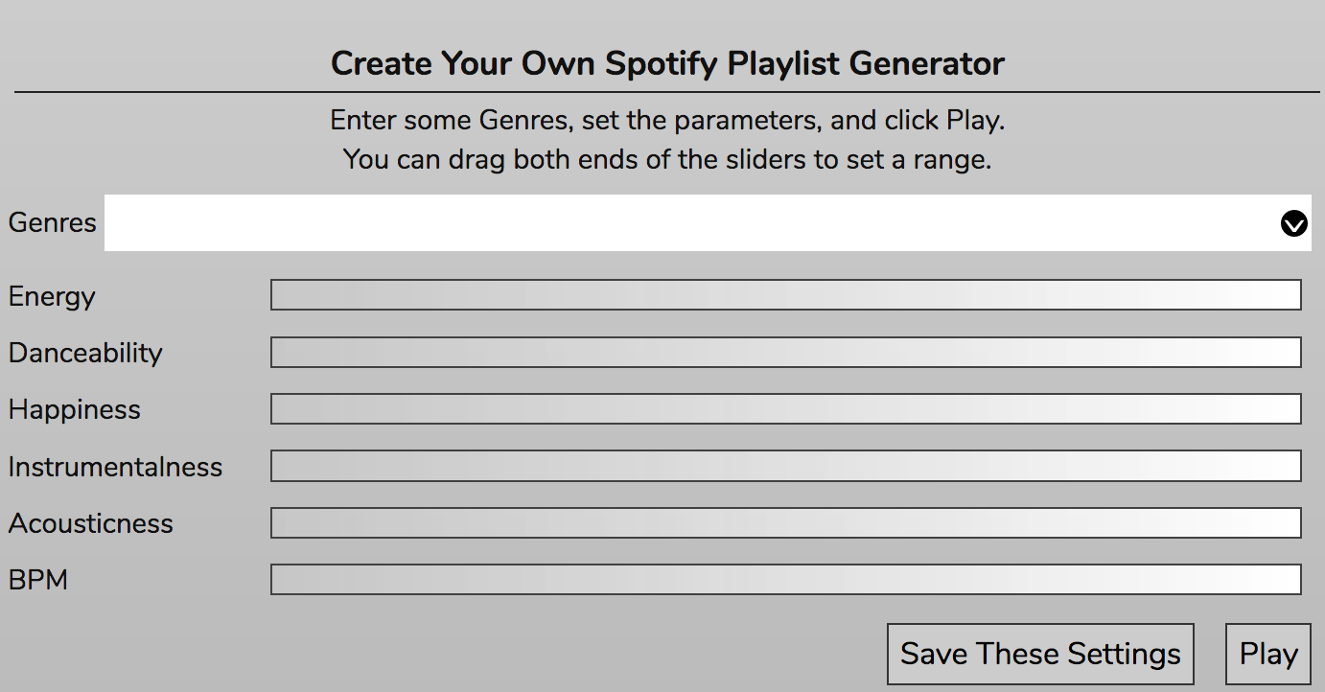Open the Genres dropdown arrow
This screenshot has width=1325, height=692.
click(1294, 223)
